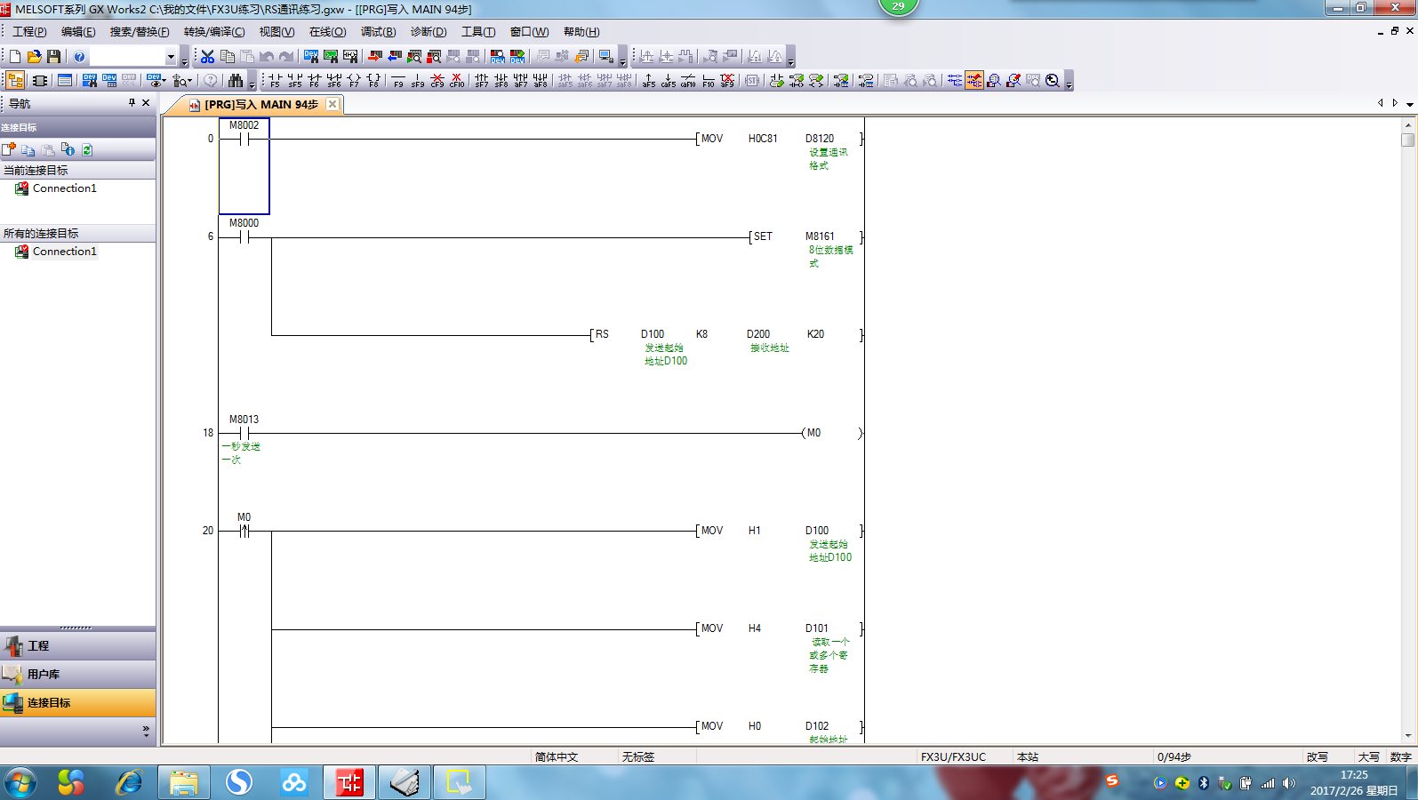This screenshot has height=800, width=1418.
Task: Toggle the highlighted navigation tree view button
Action: (x=15, y=81)
